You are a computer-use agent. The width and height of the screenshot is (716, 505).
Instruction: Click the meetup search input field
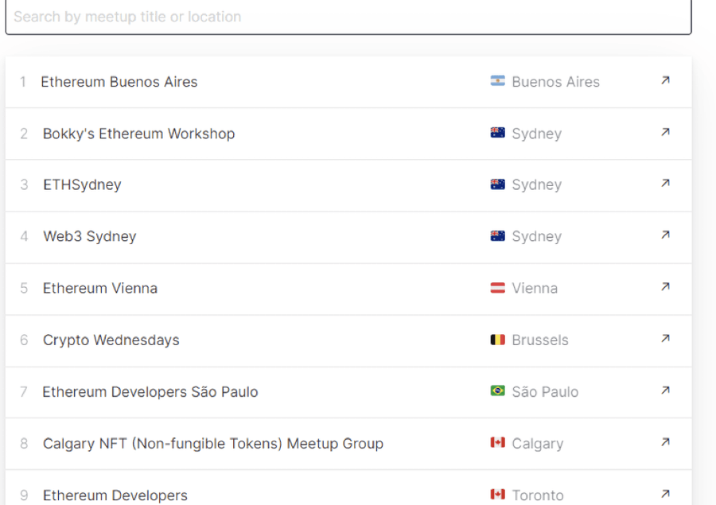pyautogui.click(x=348, y=17)
